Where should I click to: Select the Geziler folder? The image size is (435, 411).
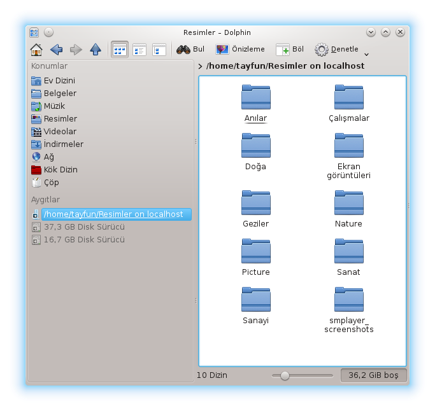256,209
